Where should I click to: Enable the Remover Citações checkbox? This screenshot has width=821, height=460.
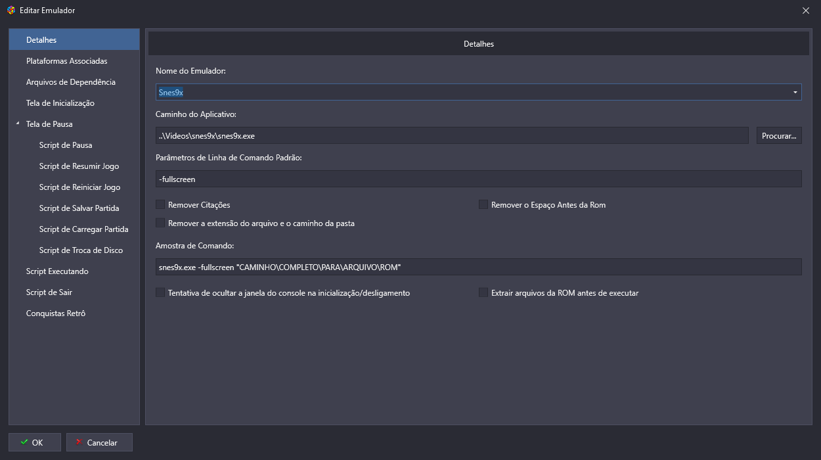(160, 205)
